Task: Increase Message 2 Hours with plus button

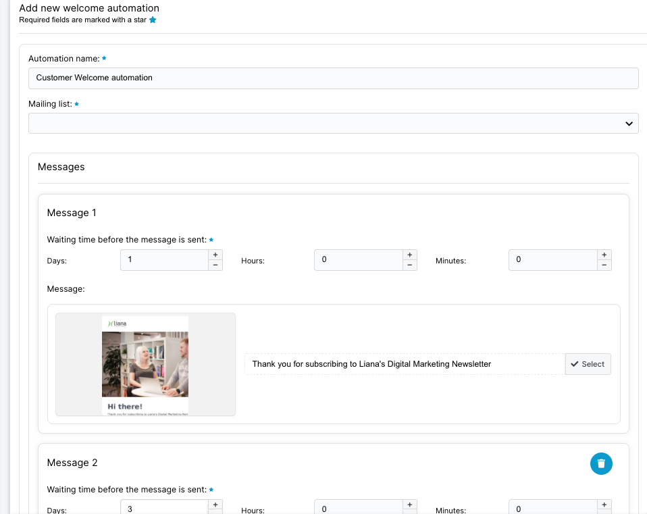Action: tap(410, 505)
